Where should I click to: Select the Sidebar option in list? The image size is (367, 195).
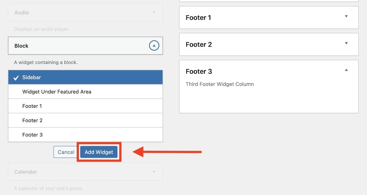[85, 77]
